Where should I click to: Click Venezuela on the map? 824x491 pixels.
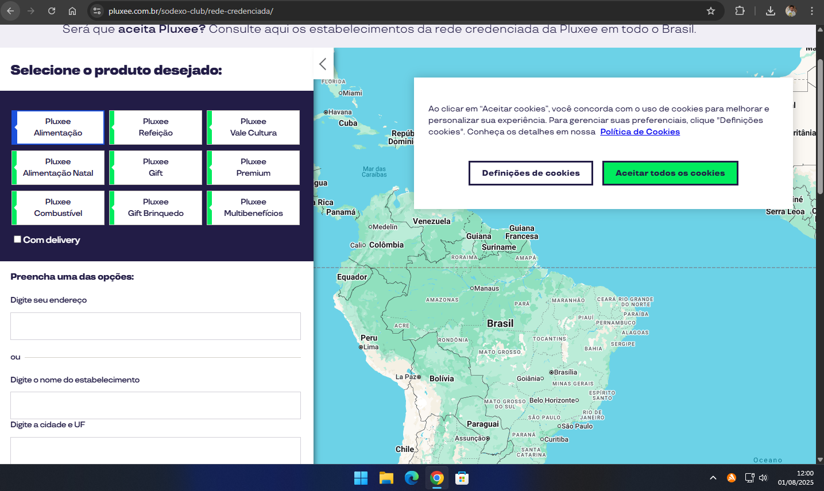pyautogui.click(x=432, y=221)
